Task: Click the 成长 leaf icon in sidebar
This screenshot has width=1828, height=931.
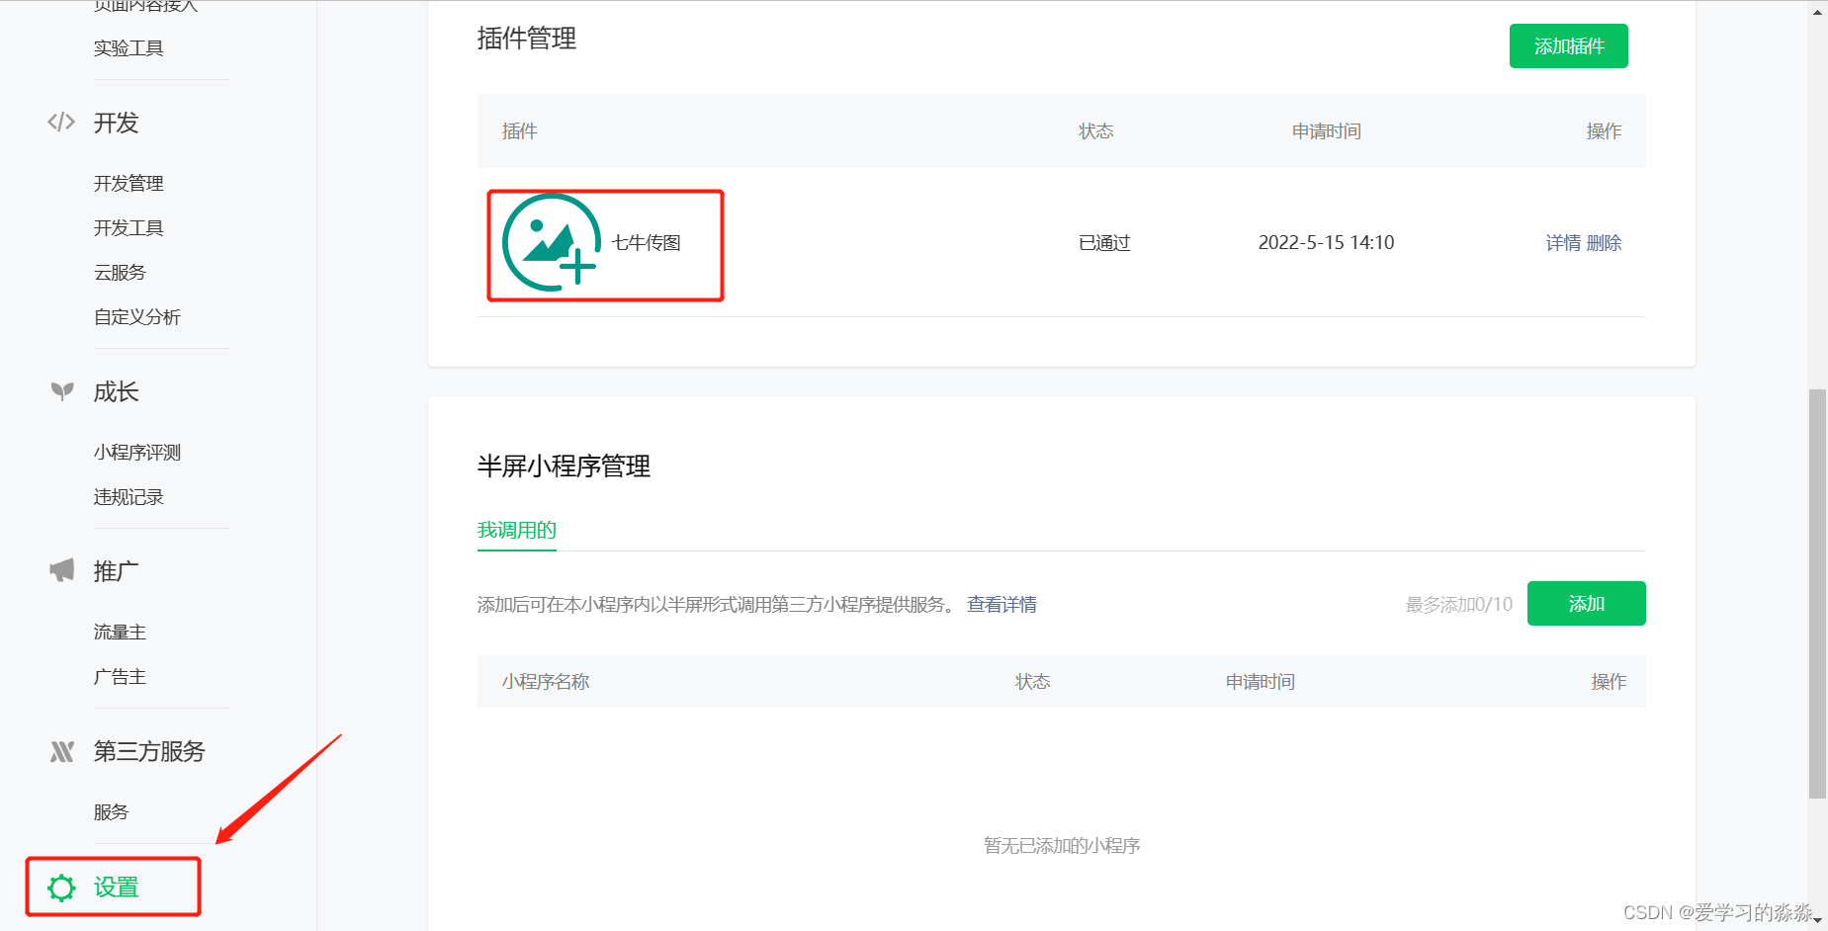Action: coord(60,391)
